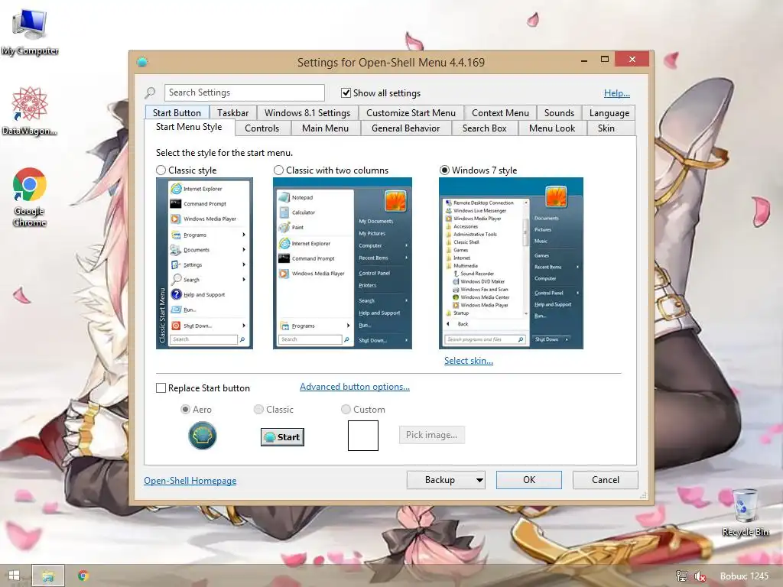Image resolution: width=783 pixels, height=587 pixels.
Task: Open the Help link
Action: (617, 92)
